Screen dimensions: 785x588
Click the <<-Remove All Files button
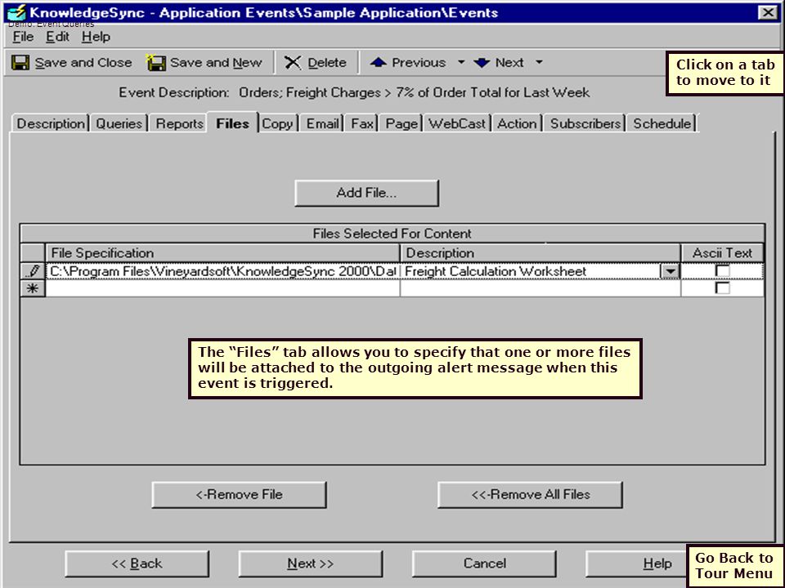[x=530, y=495]
